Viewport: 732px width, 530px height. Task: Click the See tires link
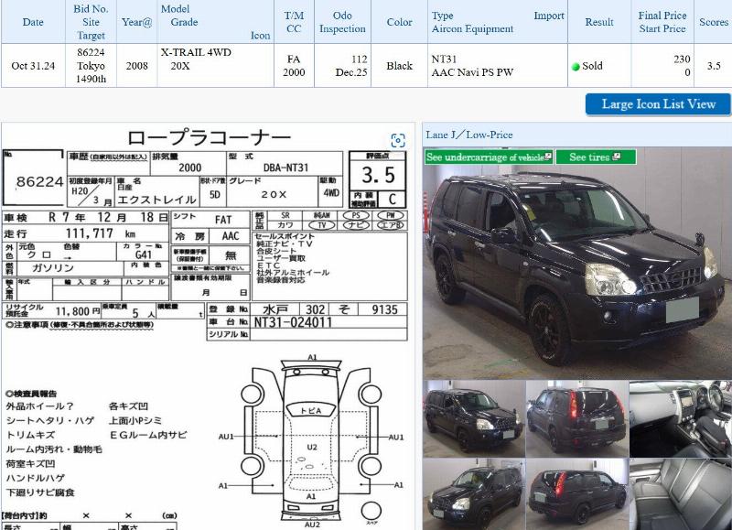point(589,157)
